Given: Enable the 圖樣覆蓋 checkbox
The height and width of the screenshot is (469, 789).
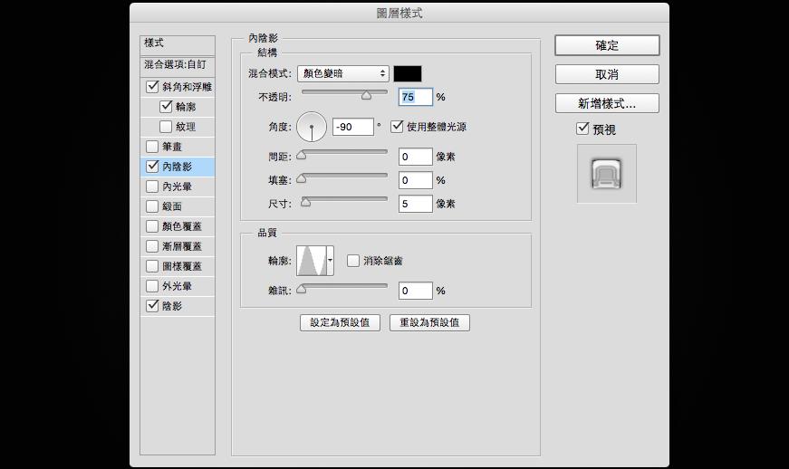Looking at the screenshot, I should tap(152, 266).
